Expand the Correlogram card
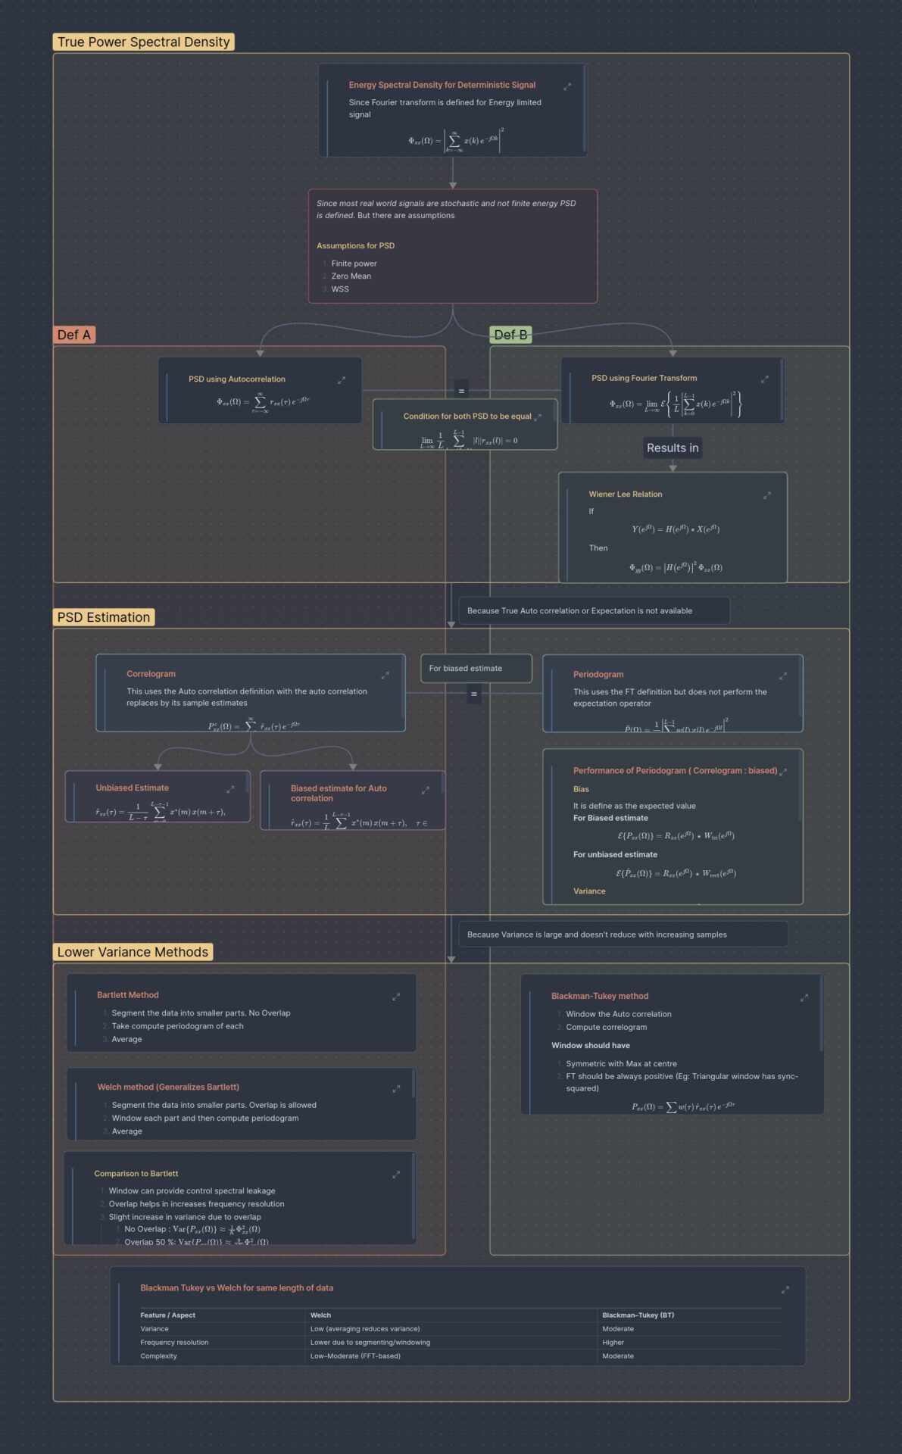The image size is (902, 1454). [385, 676]
